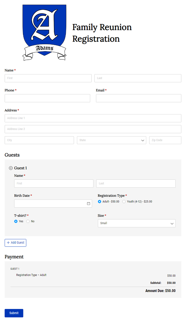Click the 'Amount Due: $50.00' total
186x322 pixels.
pos(160,291)
